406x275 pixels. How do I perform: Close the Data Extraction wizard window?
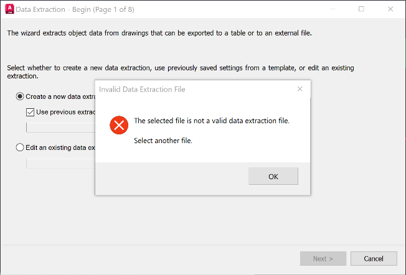[390, 9]
